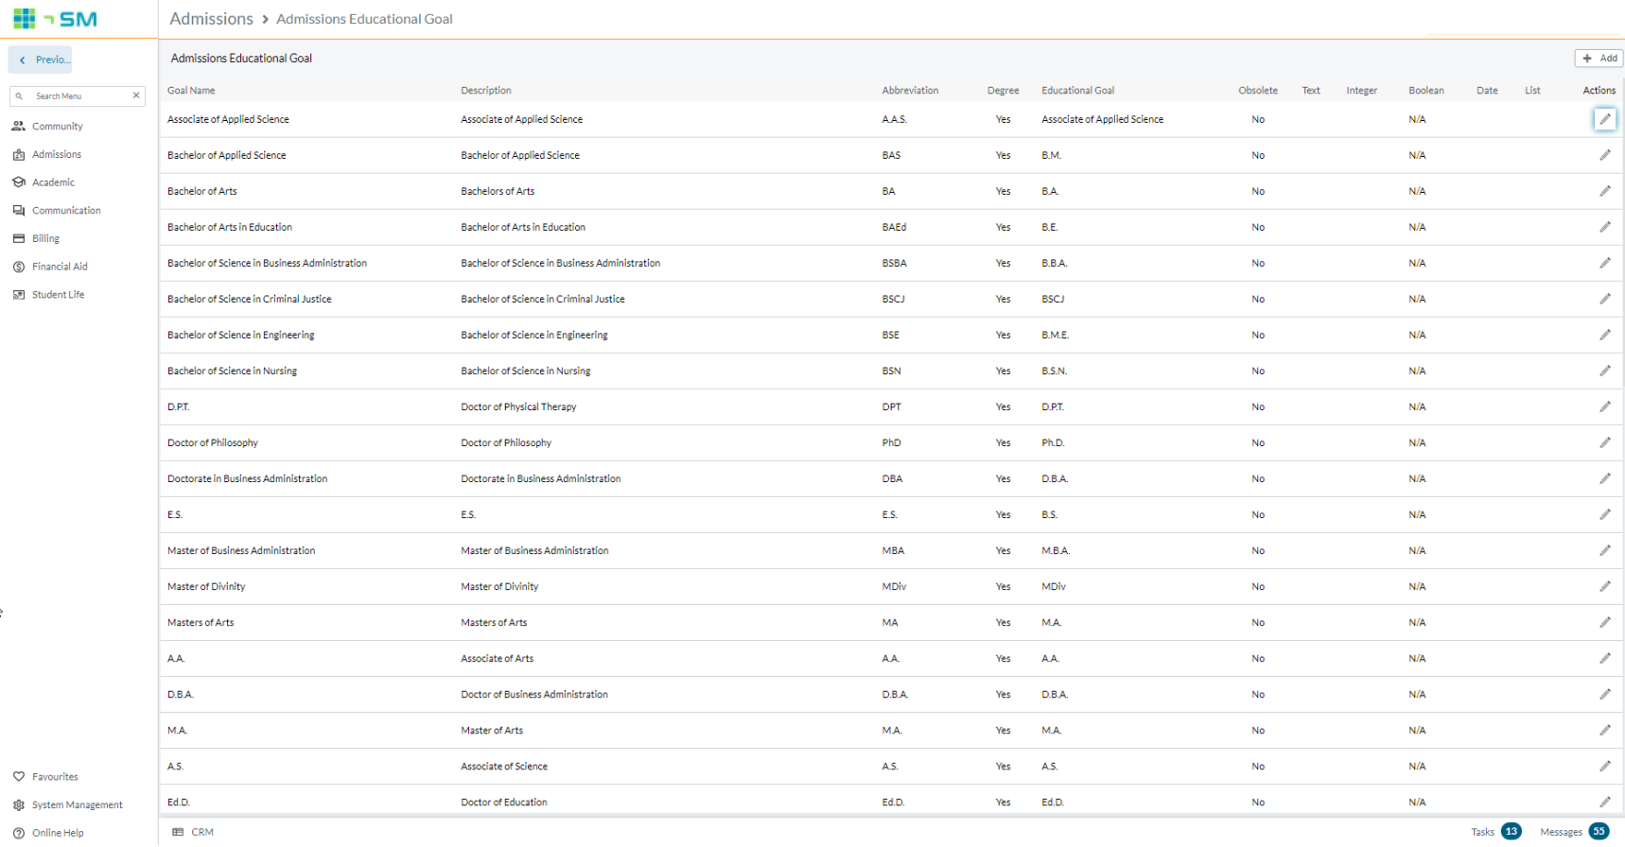Screen dimensions: 1625x847
Task: Edit Bachelor of Science in Nursing row
Action: pyautogui.click(x=1604, y=371)
